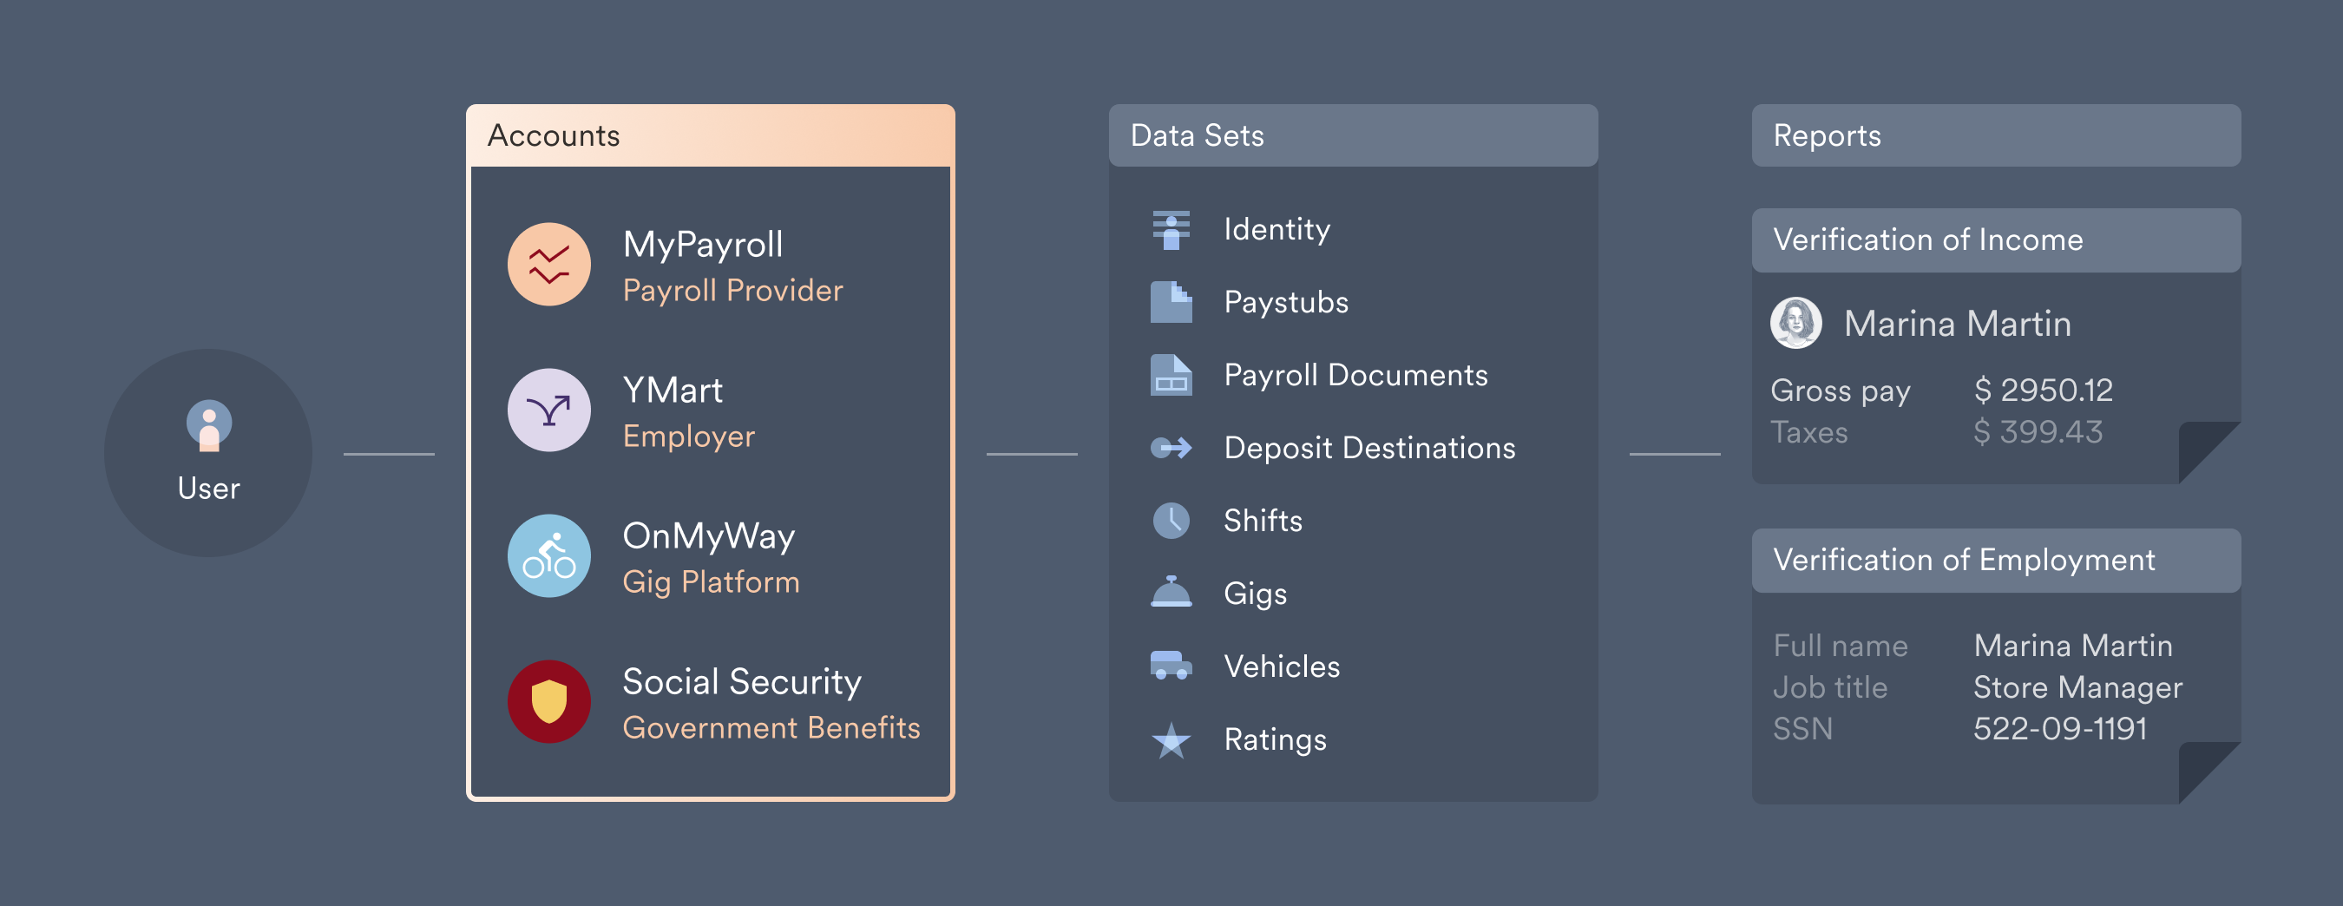Click the Gross pay label
The width and height of the screenshot is (2343, 906).
pyautogui.click(x=1841, y=391)
